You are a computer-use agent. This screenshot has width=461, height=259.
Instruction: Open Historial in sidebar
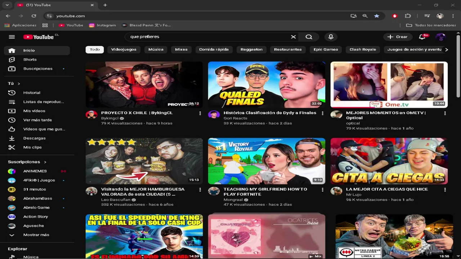point(37,93)
